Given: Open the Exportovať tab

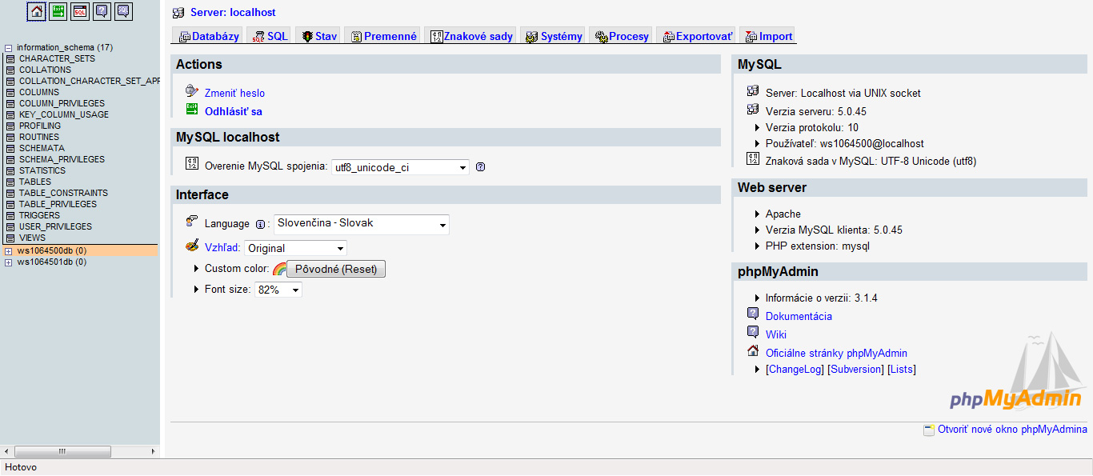Looking at the screenshot, I should tap(697, 36).
